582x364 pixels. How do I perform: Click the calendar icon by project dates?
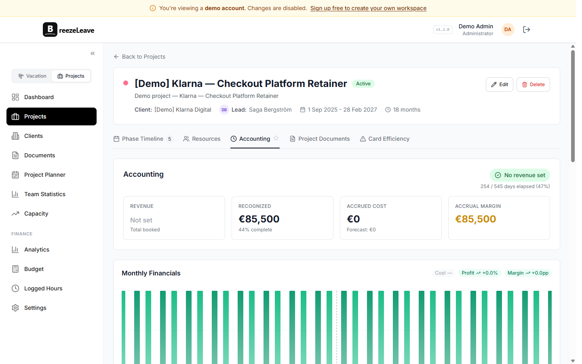(x=302, y=110)
